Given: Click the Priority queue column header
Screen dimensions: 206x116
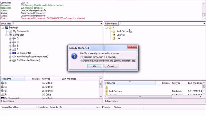Looking at the screenshot, I should [x=106, y=107].
